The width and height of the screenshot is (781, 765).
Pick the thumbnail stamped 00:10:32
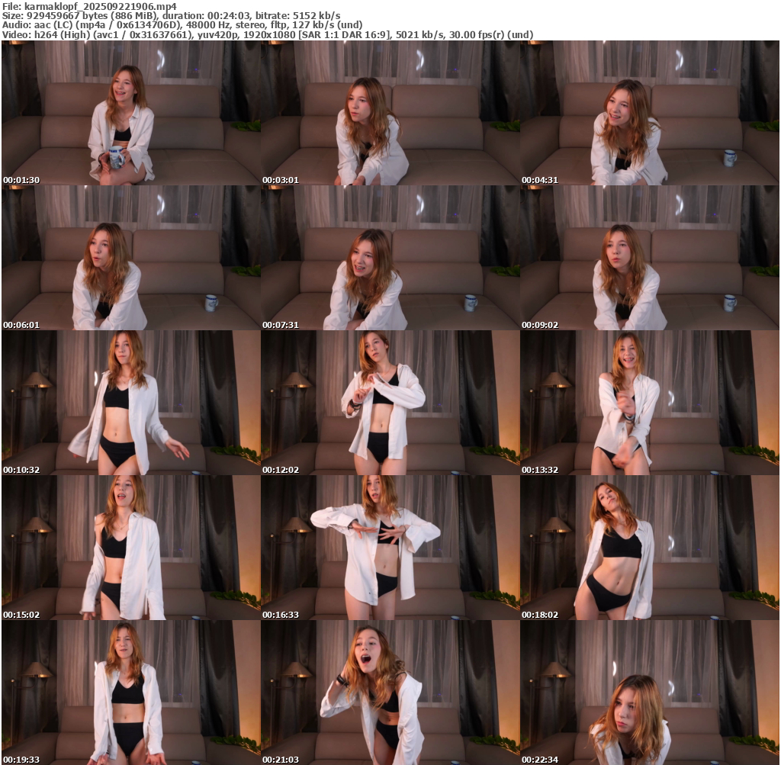pos(131,403)
